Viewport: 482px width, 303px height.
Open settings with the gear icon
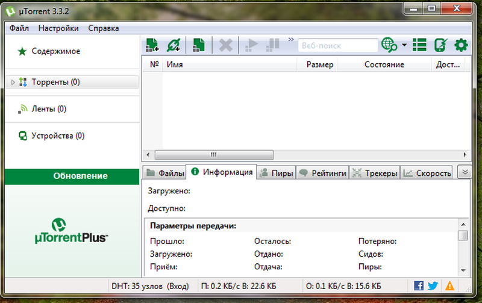[461, 46]
